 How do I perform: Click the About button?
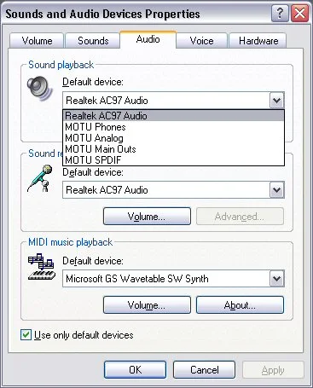240,305
